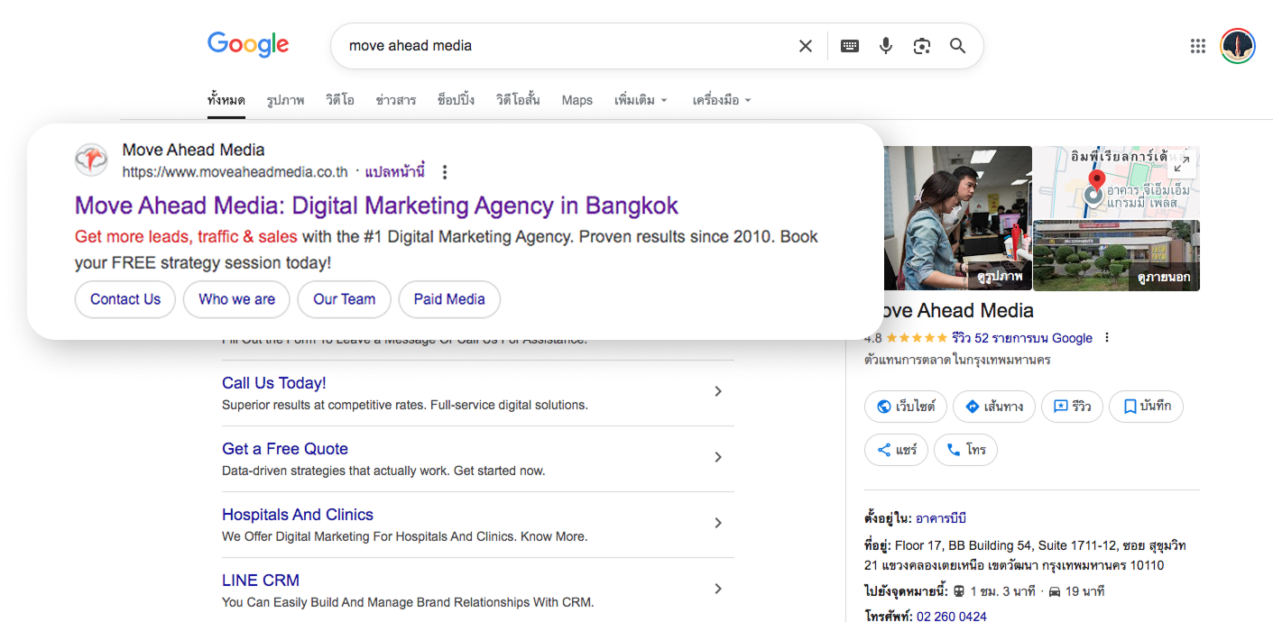Open the three-dot menu beside the result URL
Screen dimensions: 1273x622
pyautogui.click(x=444, y=172)
